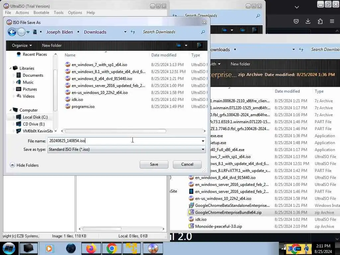The height and width of the screenshot is (255, 340).
Task: Click Windows Start orb
Action: [9, 248]
